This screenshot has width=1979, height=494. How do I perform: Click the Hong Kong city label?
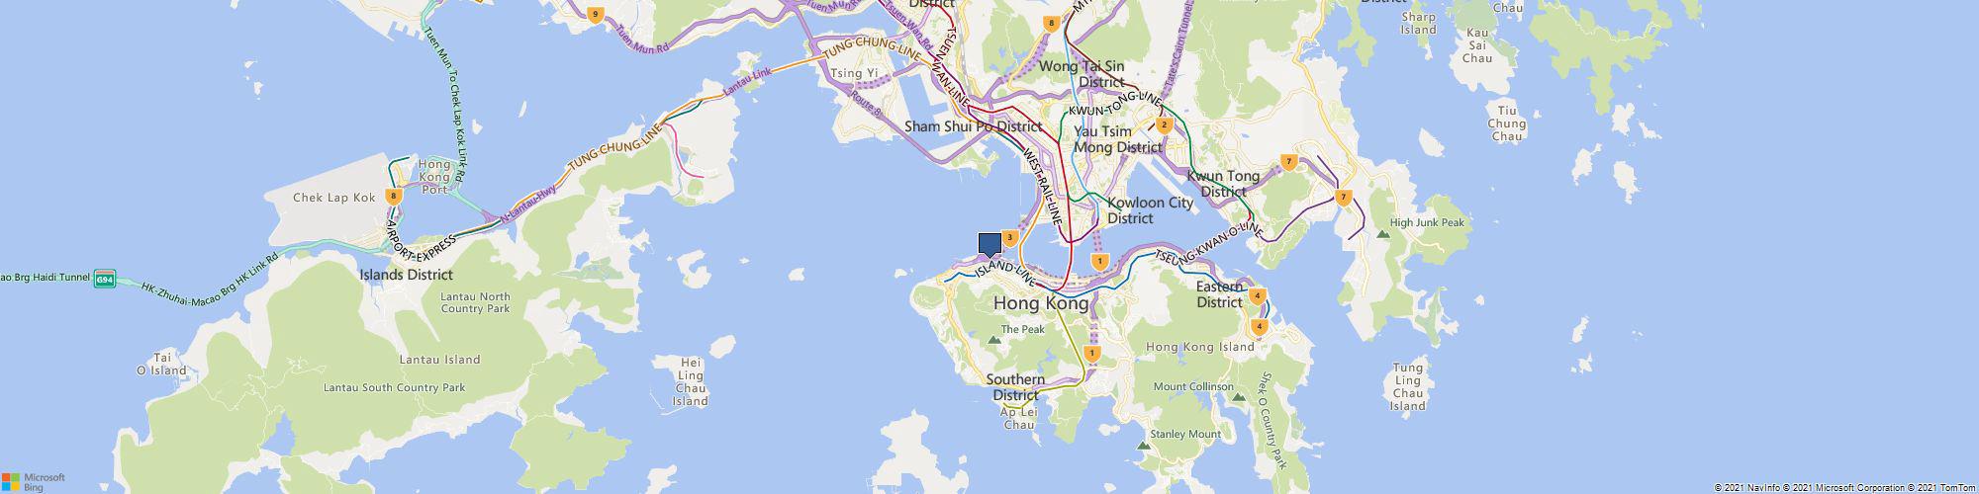coord(1040,304)
